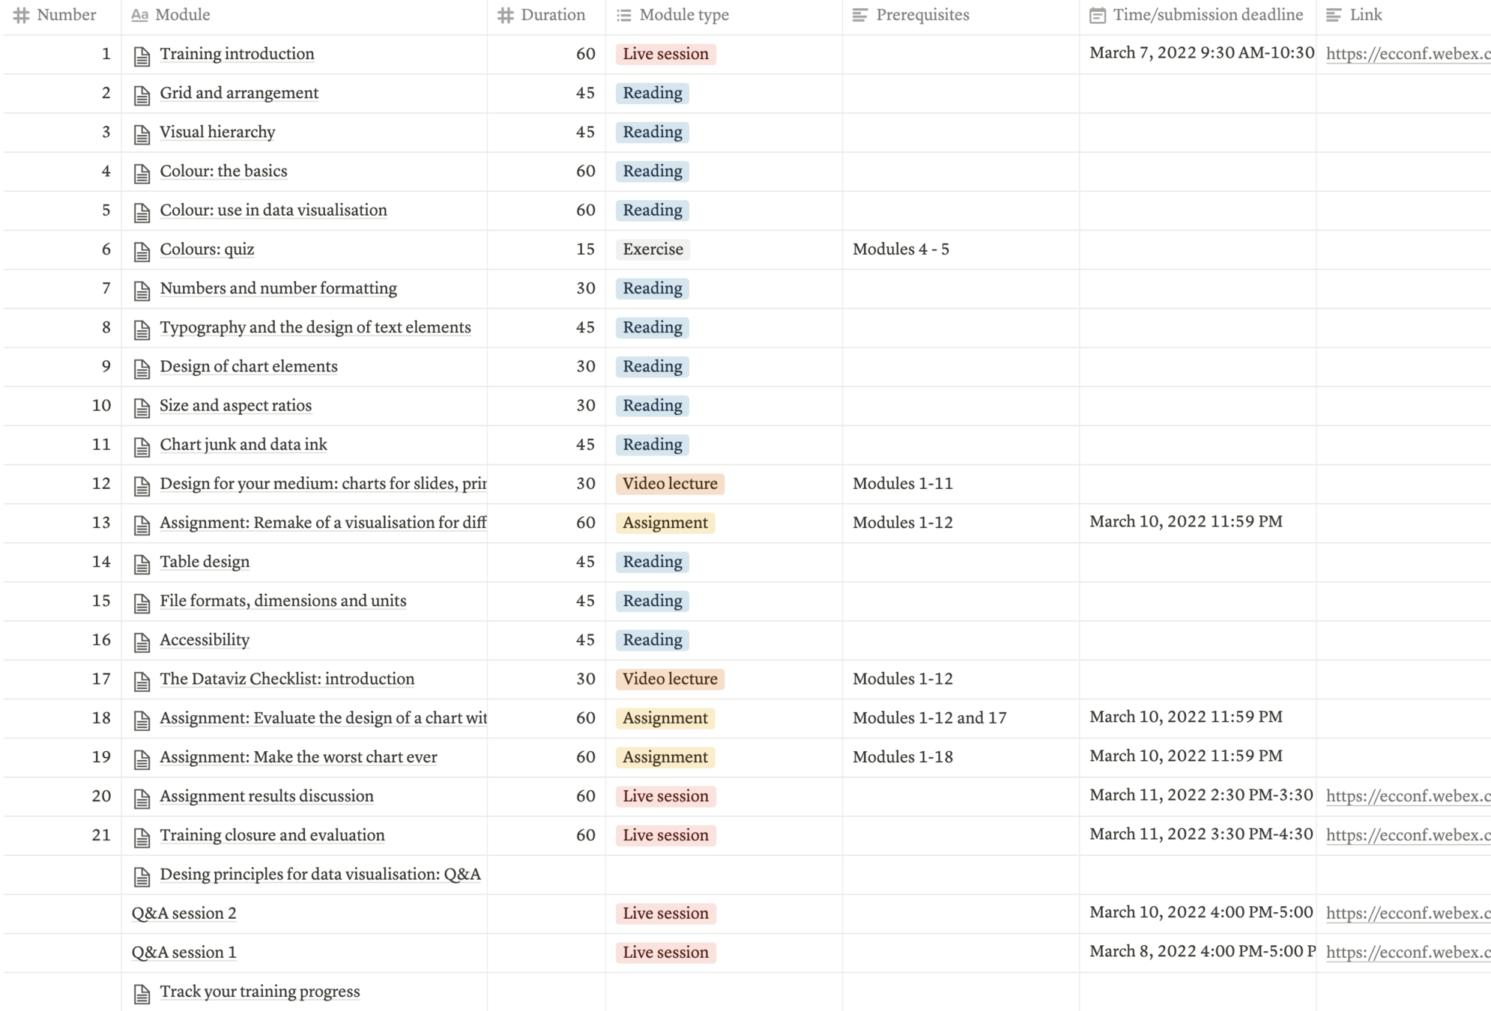This screenshot has height=1011, width=1491.
Task: Click Video lecture tag for Dataviz Checklist
Action: 669,678
